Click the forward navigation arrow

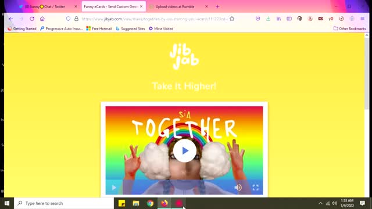(x=22, y=19)
